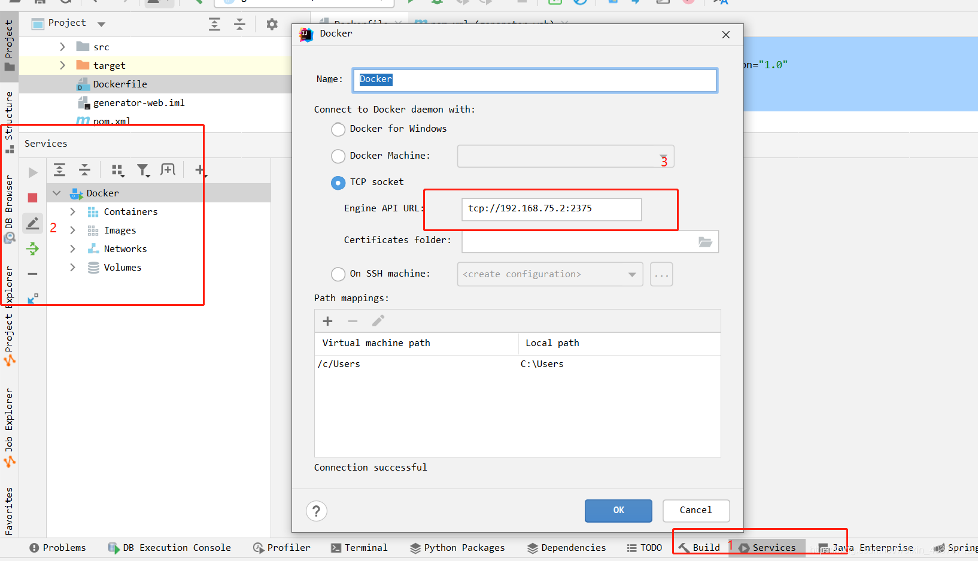The width and height of the screenshot is (978, 561).
Task: Expand the Networks node
Action: click(x=72, y=249)
